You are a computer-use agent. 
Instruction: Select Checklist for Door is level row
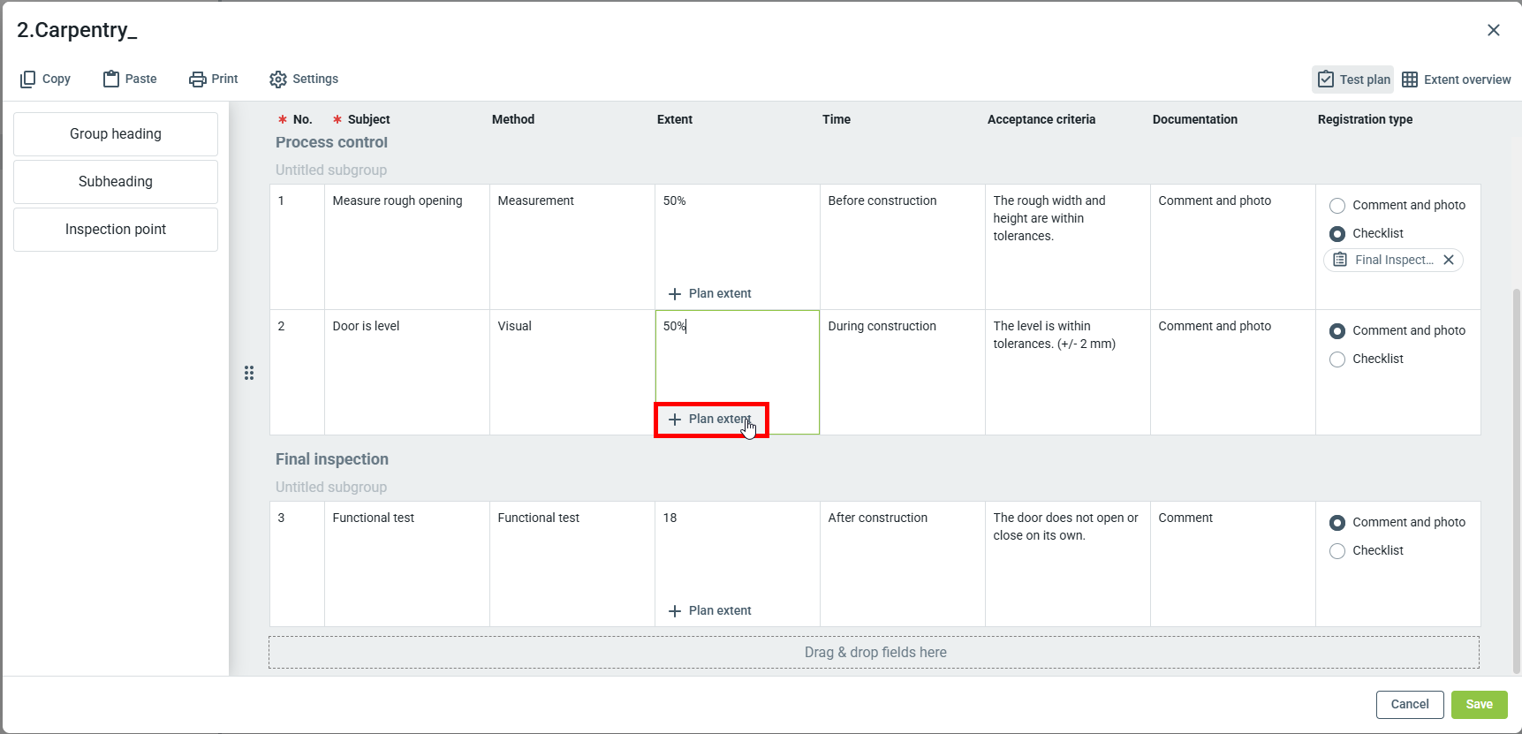coord(1337,359)
